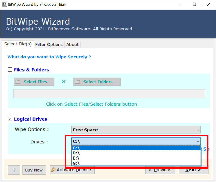216x182 pixels.
Task: Switch to the Filter Options tab
Action: (x=49, y=44)
